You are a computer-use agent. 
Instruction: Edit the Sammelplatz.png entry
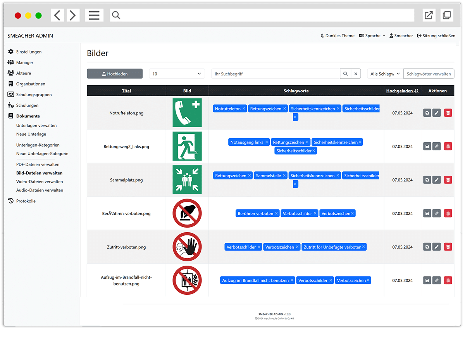pos(437,180)
